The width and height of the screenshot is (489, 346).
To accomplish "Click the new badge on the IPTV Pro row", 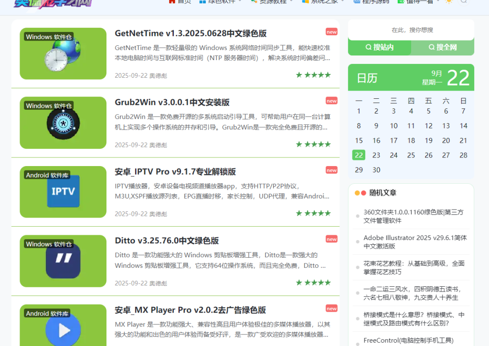I will point(331,170).
